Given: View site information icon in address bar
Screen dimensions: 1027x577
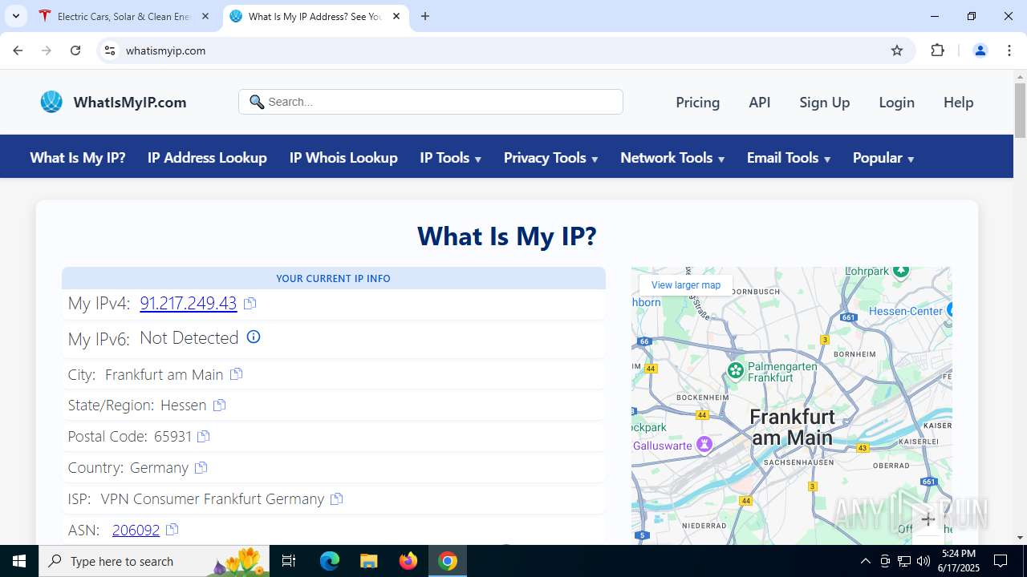Looking at the screenshot, I should pyautogui.click(x=110, y=50).
